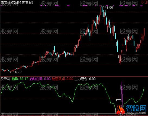Select the 启动在即: 0.00 indicator label
The height and width of the screenshot is (116, 148).
pos(40,79)
